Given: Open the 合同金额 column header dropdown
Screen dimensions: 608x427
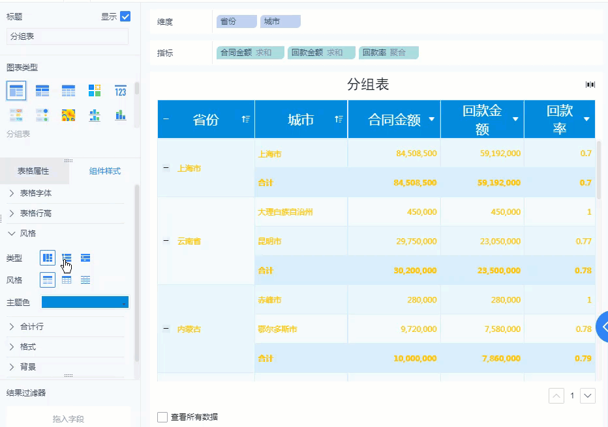Looking at the screenshot, I should click(x=432, y=120).
